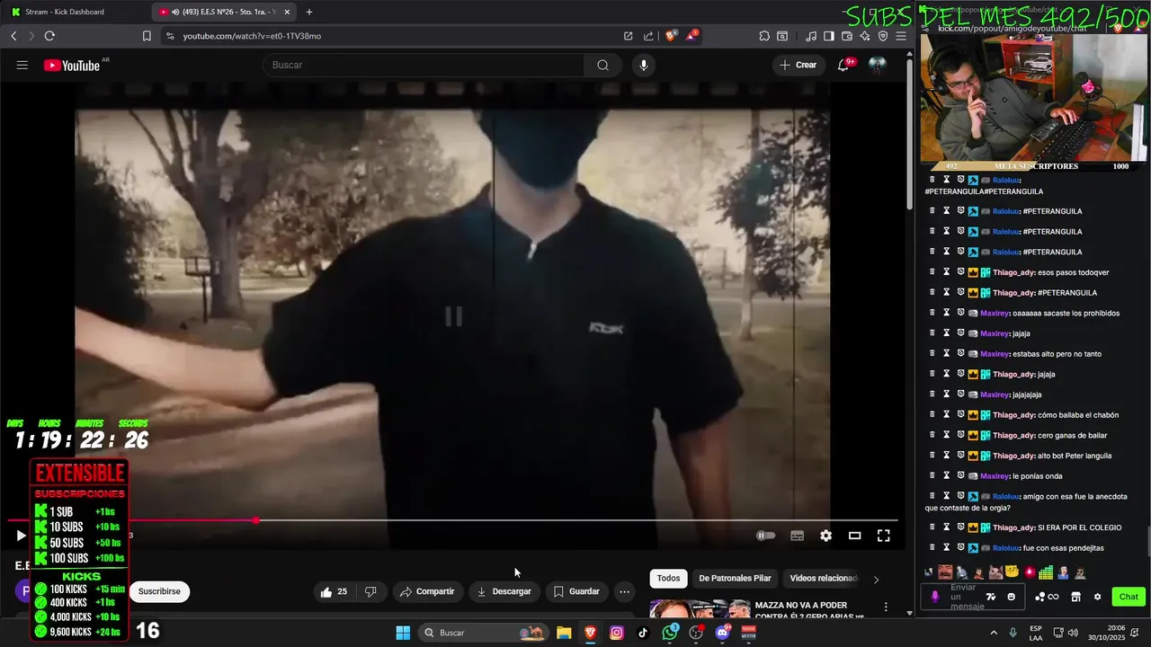The height and width of the screenshot is (647, 1151).
Task: Seek on the red video progress bar
Action: [452, 520]
